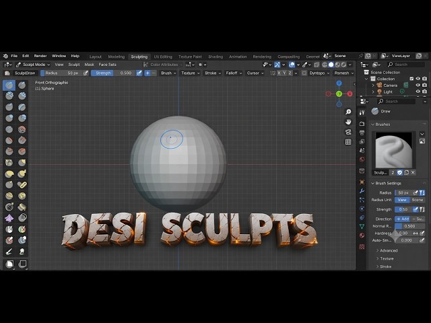431x323 pixels.
Task: Click header minus direction button
Action: pos(154,73)
